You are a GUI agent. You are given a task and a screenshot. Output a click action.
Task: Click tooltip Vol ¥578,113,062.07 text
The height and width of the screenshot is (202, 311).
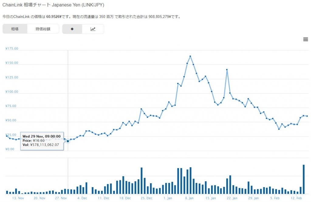pos(41,145)
